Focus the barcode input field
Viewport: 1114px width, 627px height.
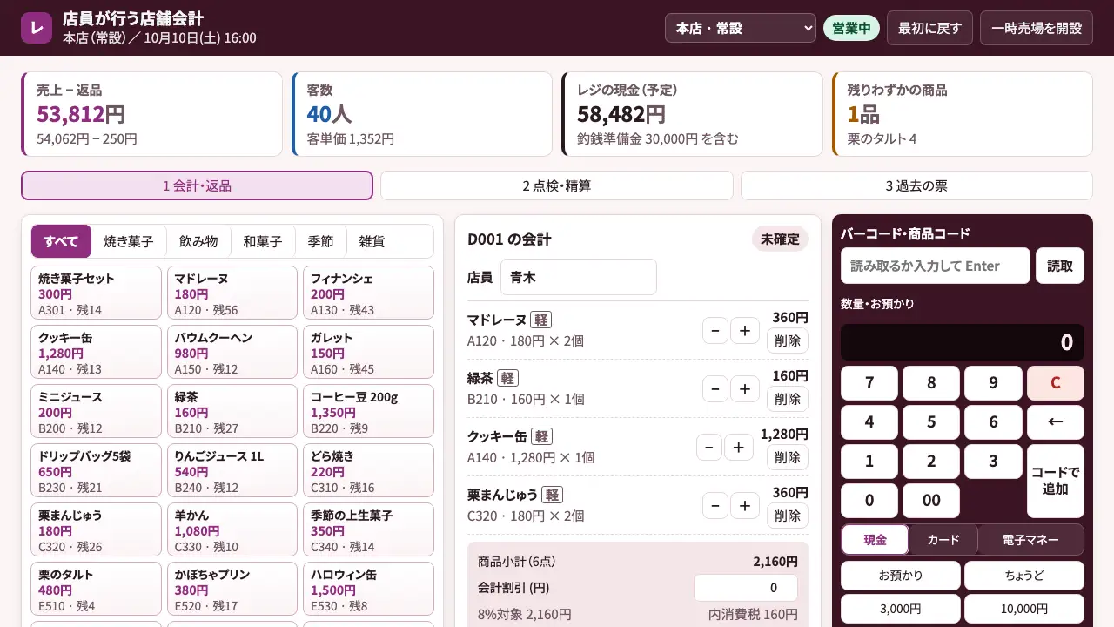pyautogui.click(x=936, y=266)
